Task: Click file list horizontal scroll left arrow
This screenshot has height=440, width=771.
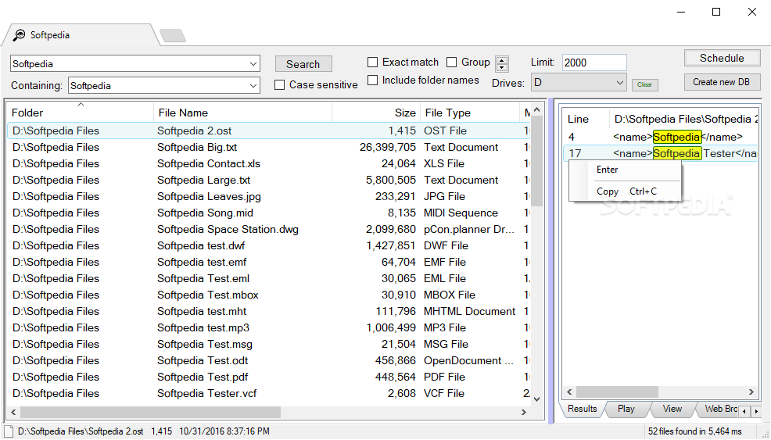Action: (13, 412)
